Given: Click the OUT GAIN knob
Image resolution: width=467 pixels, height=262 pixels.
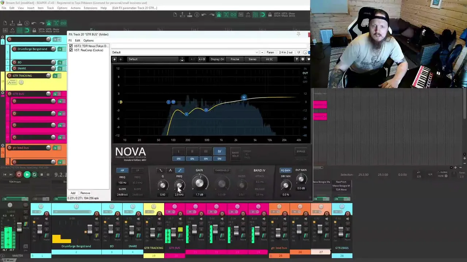Looking at the screenshot, I should pyautogui.click(x=301, y=179).
